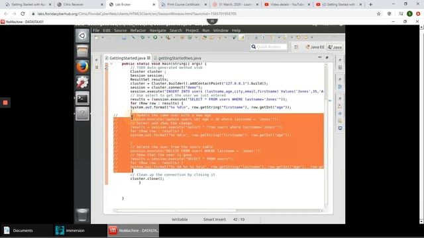Maximize the editor area icon

(x=327, y=58)
